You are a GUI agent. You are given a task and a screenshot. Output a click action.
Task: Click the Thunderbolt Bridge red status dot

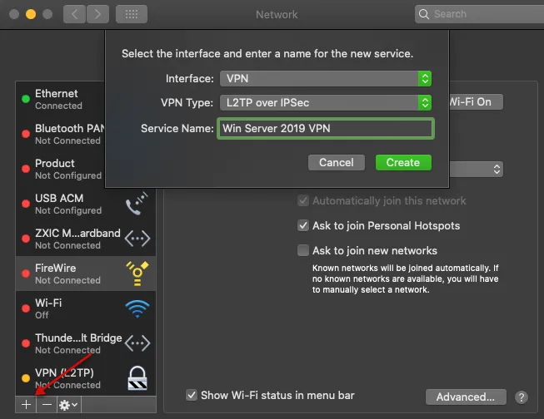pyautogui.click(x=26, y=343)
